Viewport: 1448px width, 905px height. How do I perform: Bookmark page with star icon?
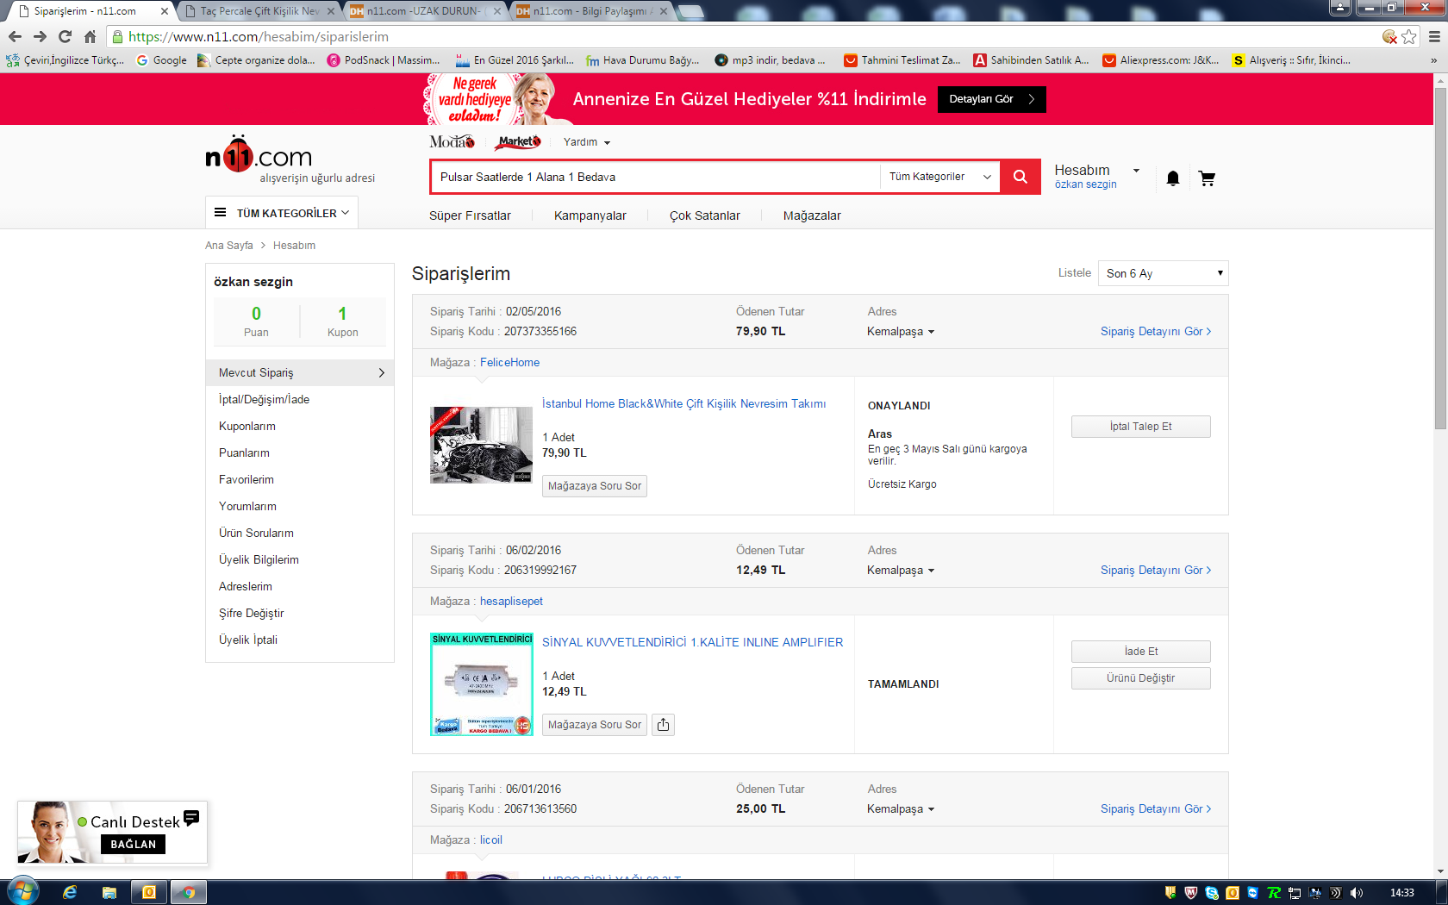tap(1408, 36)
